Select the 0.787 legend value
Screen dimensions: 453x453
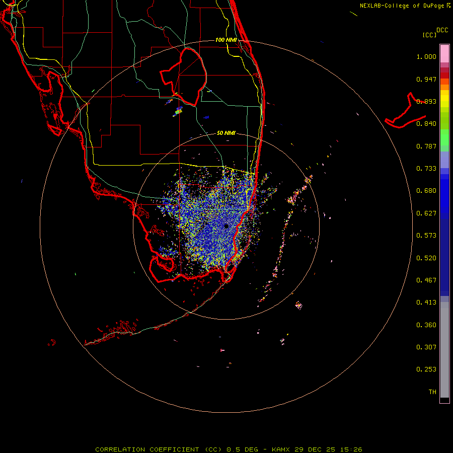pos(426,146)
